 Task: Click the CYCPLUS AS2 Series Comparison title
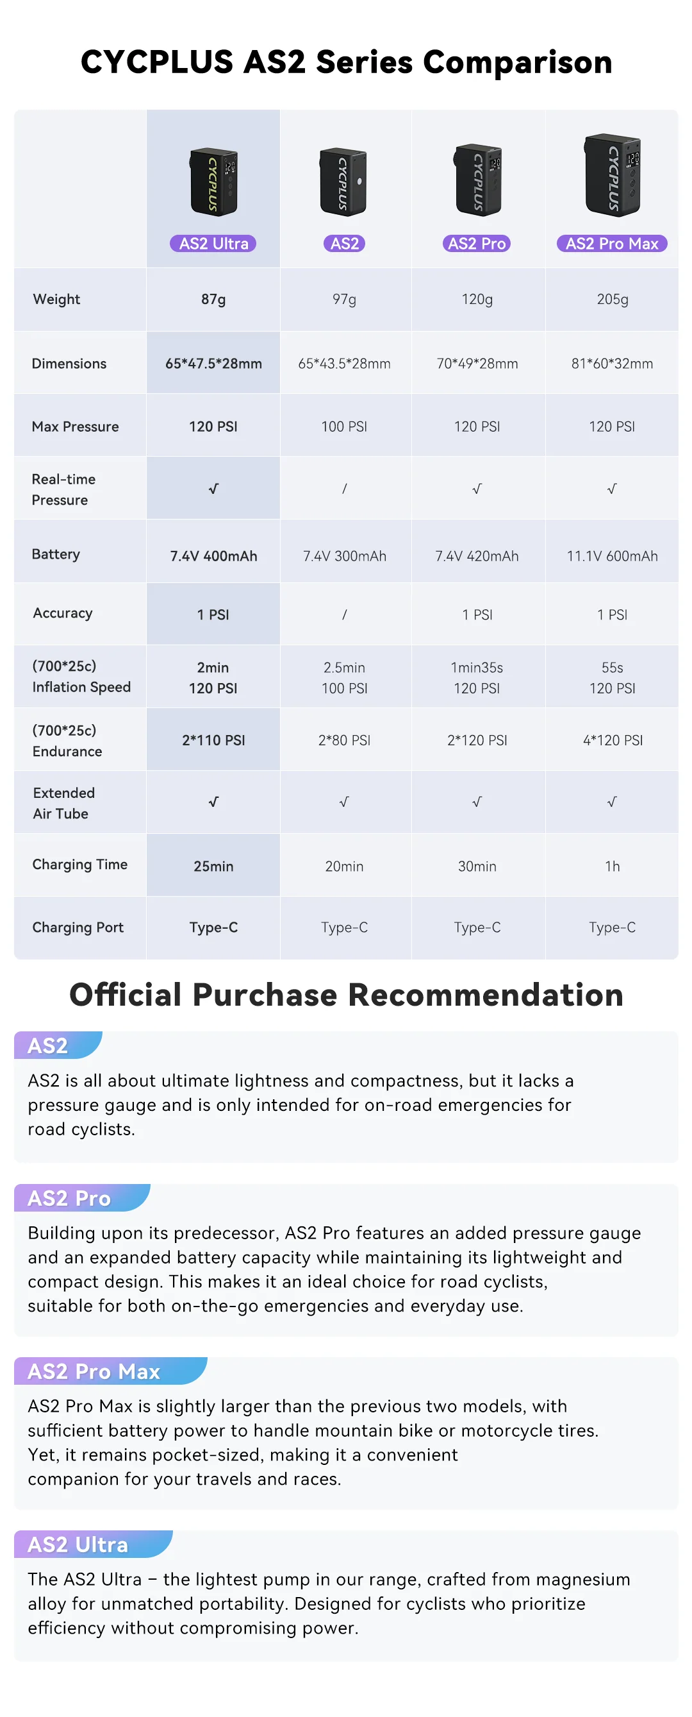tap(347, 62)
